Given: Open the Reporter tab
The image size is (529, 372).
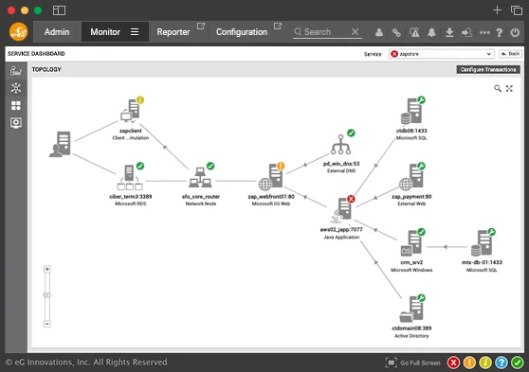Looking at the screenshot, I should 173,32.
